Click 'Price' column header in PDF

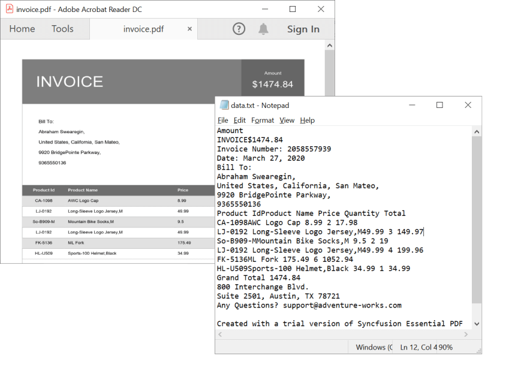183,190
